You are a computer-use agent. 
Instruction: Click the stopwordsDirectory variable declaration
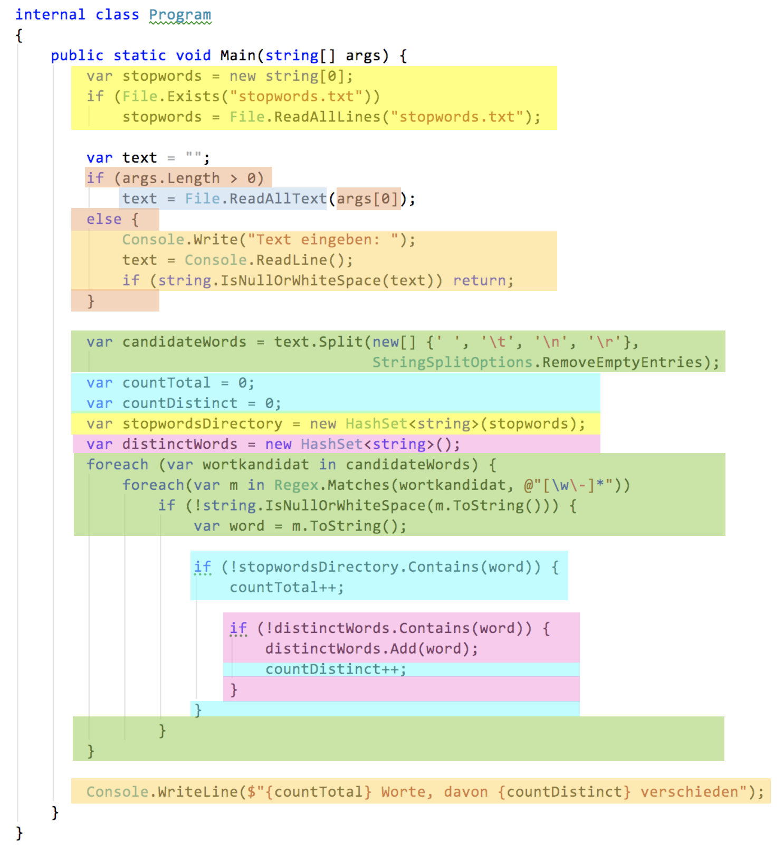click(202, 424)
